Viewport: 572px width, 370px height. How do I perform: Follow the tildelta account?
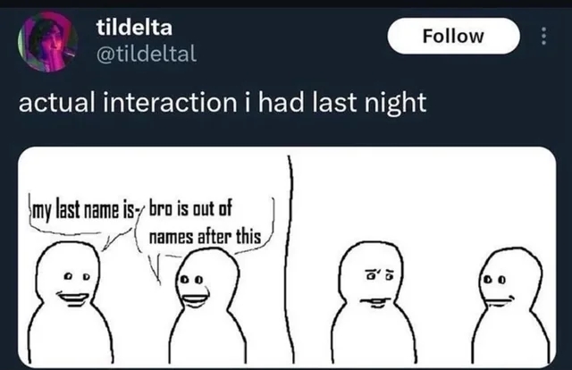[x=453, y=36]
